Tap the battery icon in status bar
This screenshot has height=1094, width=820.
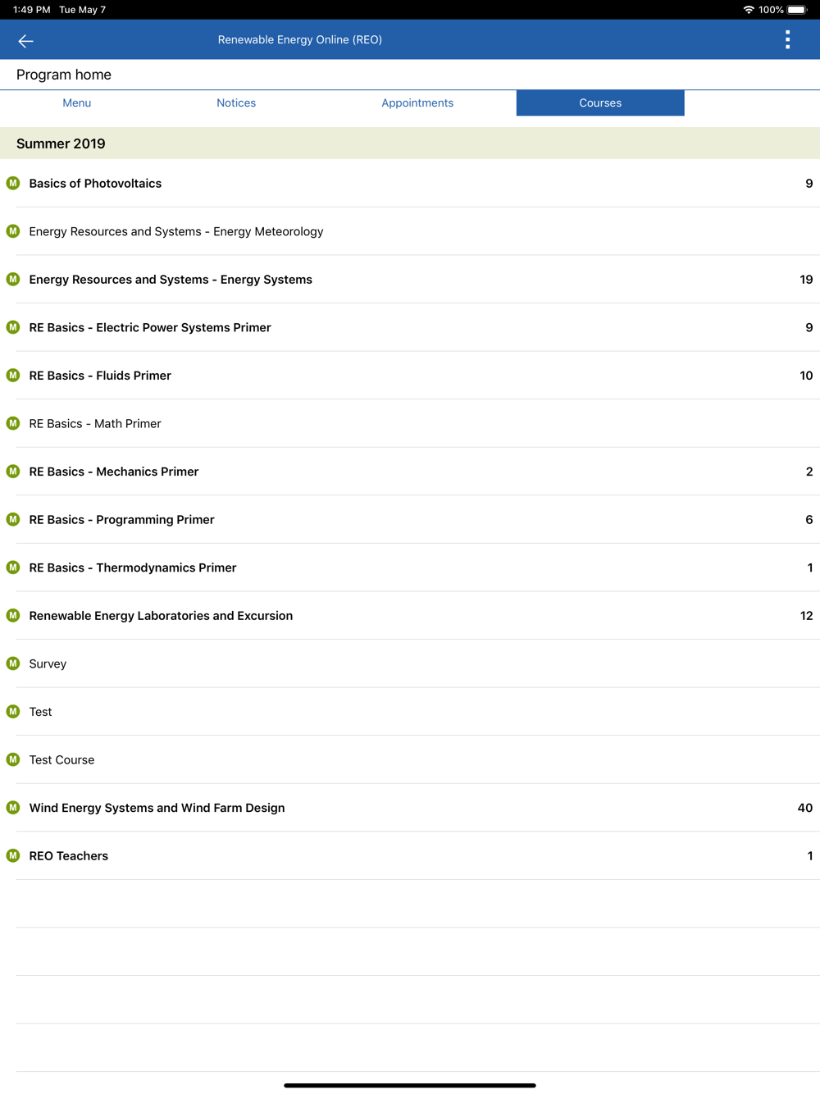pos(797,10)
